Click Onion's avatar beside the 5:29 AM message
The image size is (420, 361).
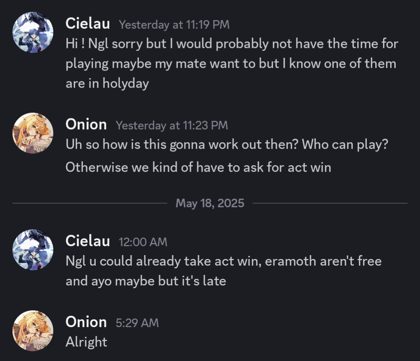(33, 331)
